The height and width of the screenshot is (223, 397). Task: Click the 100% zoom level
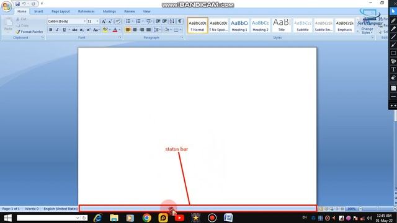(351, 209)
